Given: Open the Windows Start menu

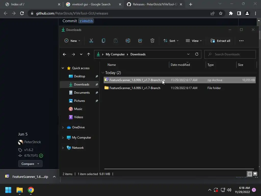Looking at the screenshot, I should (8, 190).
